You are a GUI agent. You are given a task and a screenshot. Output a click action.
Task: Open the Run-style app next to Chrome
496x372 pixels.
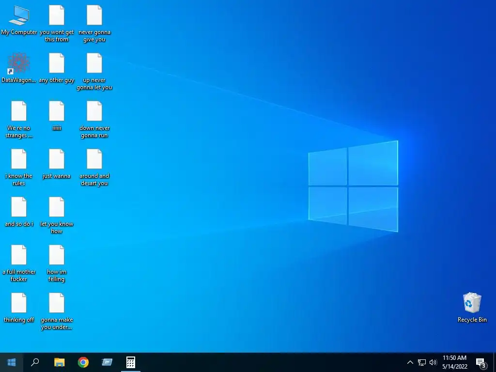(107, 362)
